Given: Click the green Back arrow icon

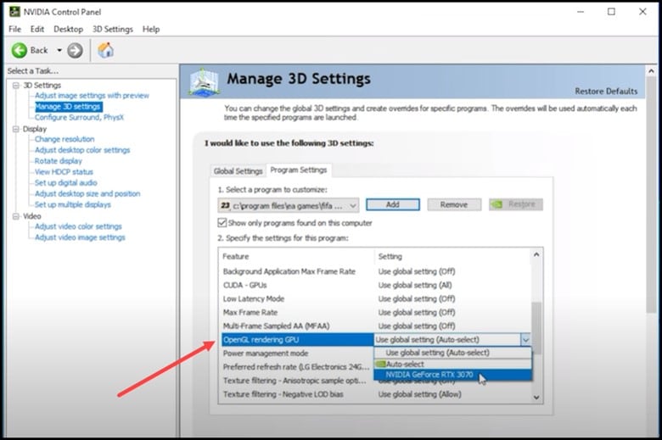Looking at the screenshot, I should 20,50.
